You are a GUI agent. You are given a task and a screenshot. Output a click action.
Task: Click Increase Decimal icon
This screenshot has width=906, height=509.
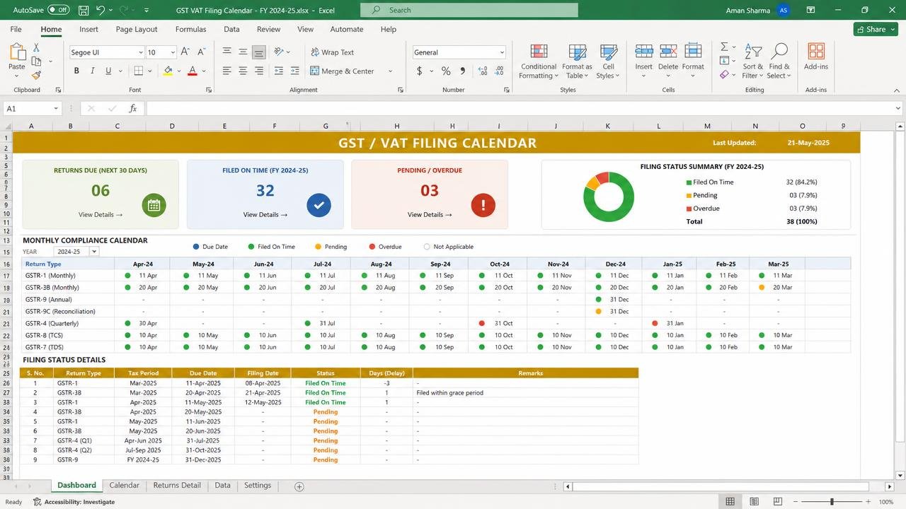point(483,71)
